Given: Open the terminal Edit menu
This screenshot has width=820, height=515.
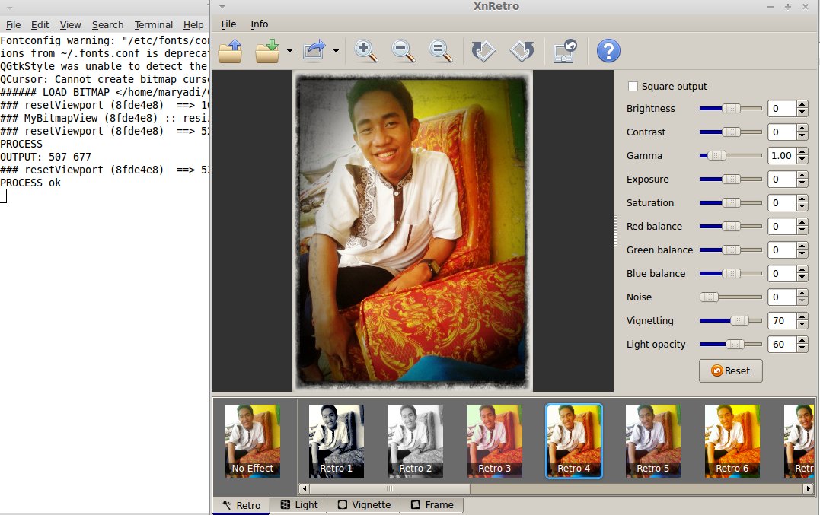Looking at the screenshot, I should [40, 24].
